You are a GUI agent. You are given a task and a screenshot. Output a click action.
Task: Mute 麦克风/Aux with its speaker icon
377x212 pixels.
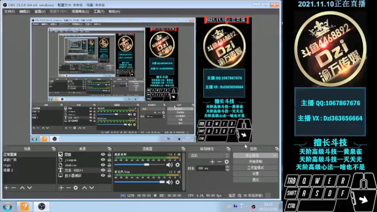click(170, 182)
